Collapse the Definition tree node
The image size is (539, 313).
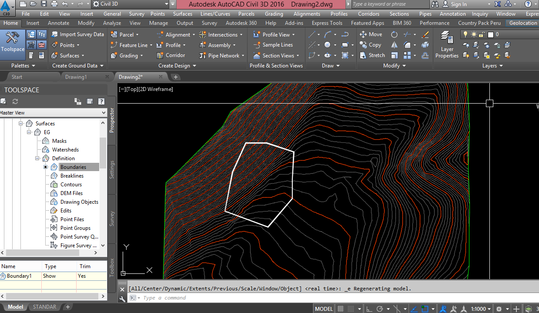pos(38,158)
